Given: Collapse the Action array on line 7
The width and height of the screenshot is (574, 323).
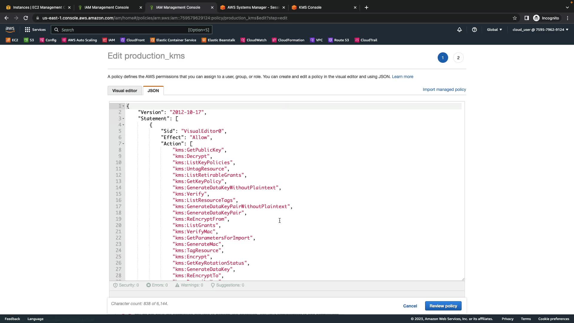Looking at the screenshot, I should tap(123, 144).
